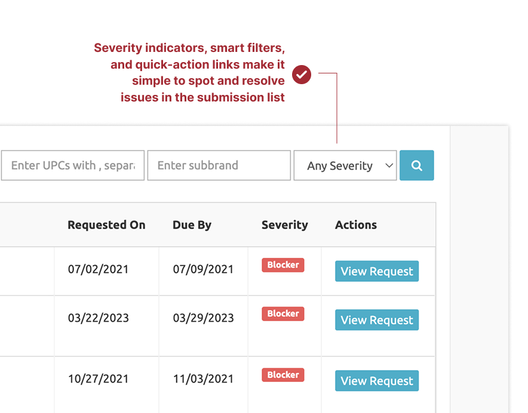Sort by the Due By column header
The width and height of the screenshot is (528, 413).
192,225
